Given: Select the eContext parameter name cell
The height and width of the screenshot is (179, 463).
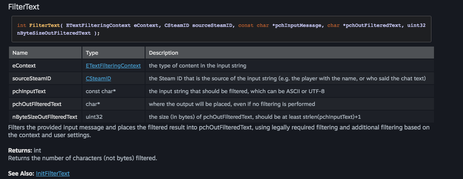Looking at the screenshot, I should [x=24, y=66].
